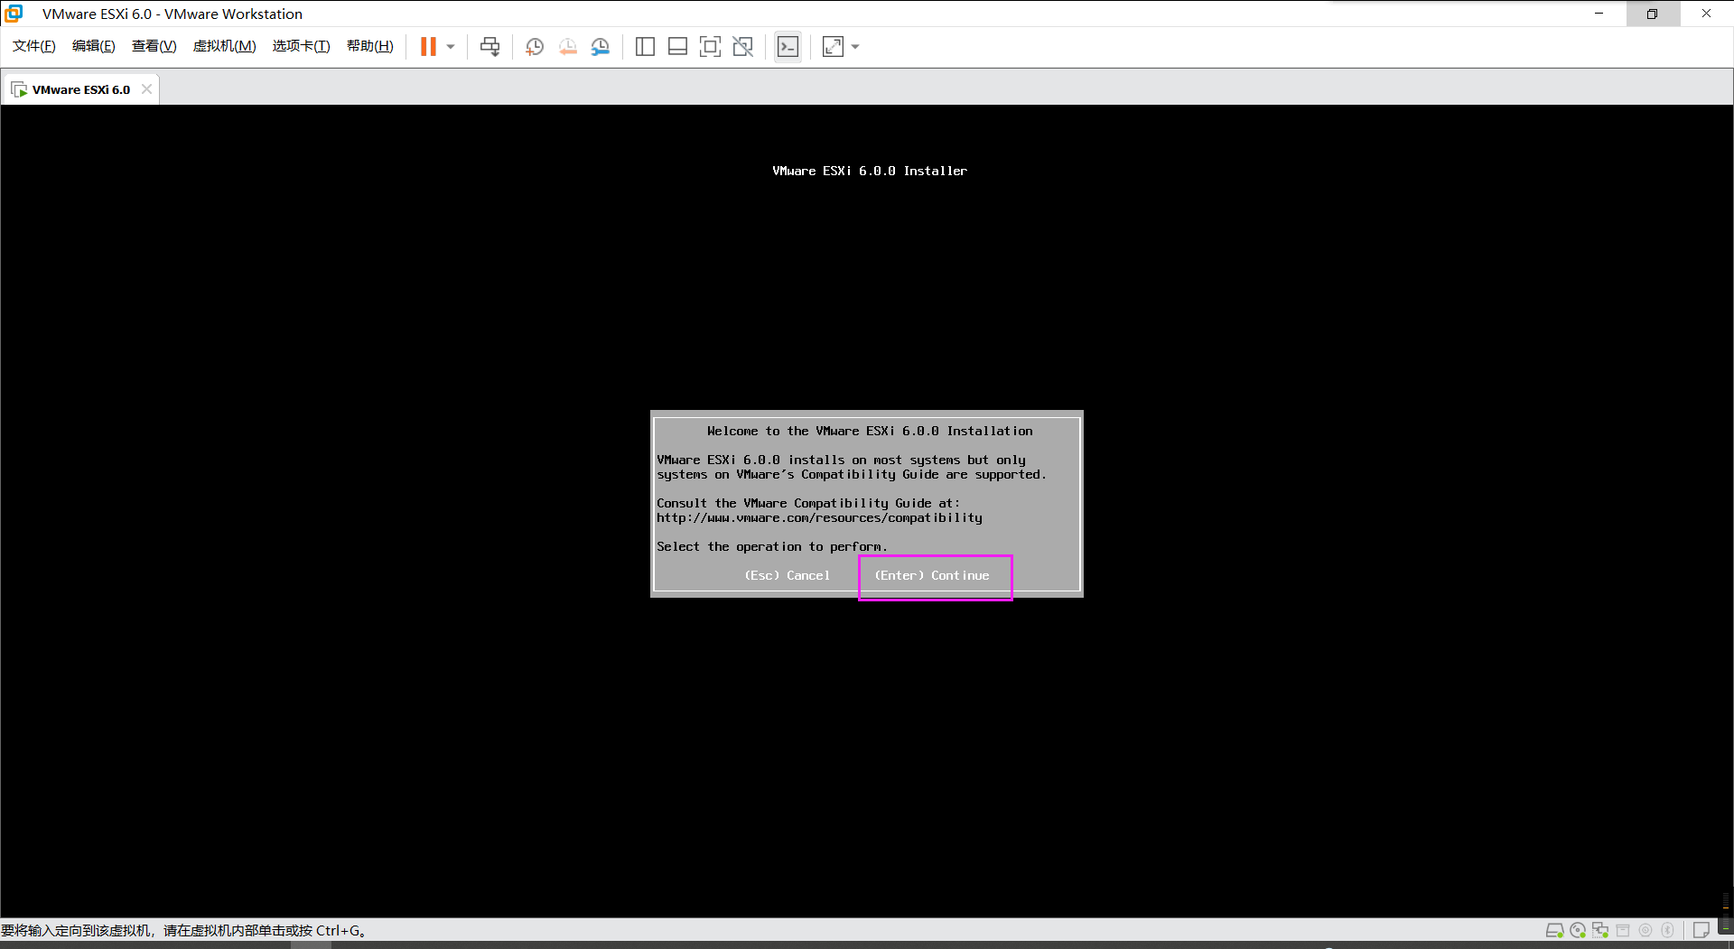Switch to Unity mode
This screenshot has height=949, width=1734.
tap(743, 47)
